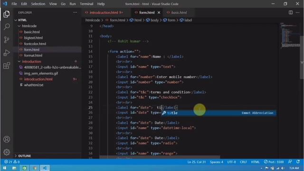Open the Edit menu
This screenshot has width=304, height=171.
tap(24, 4)
